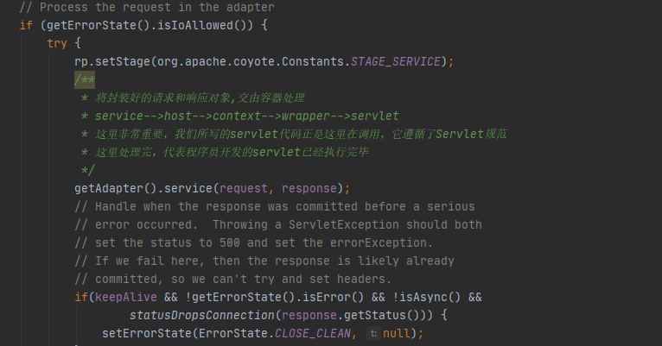The height and width of the screenshot is (346, 662).
Task: Click the Javadoc opening /** marker
Action: (x=85, y=79)
